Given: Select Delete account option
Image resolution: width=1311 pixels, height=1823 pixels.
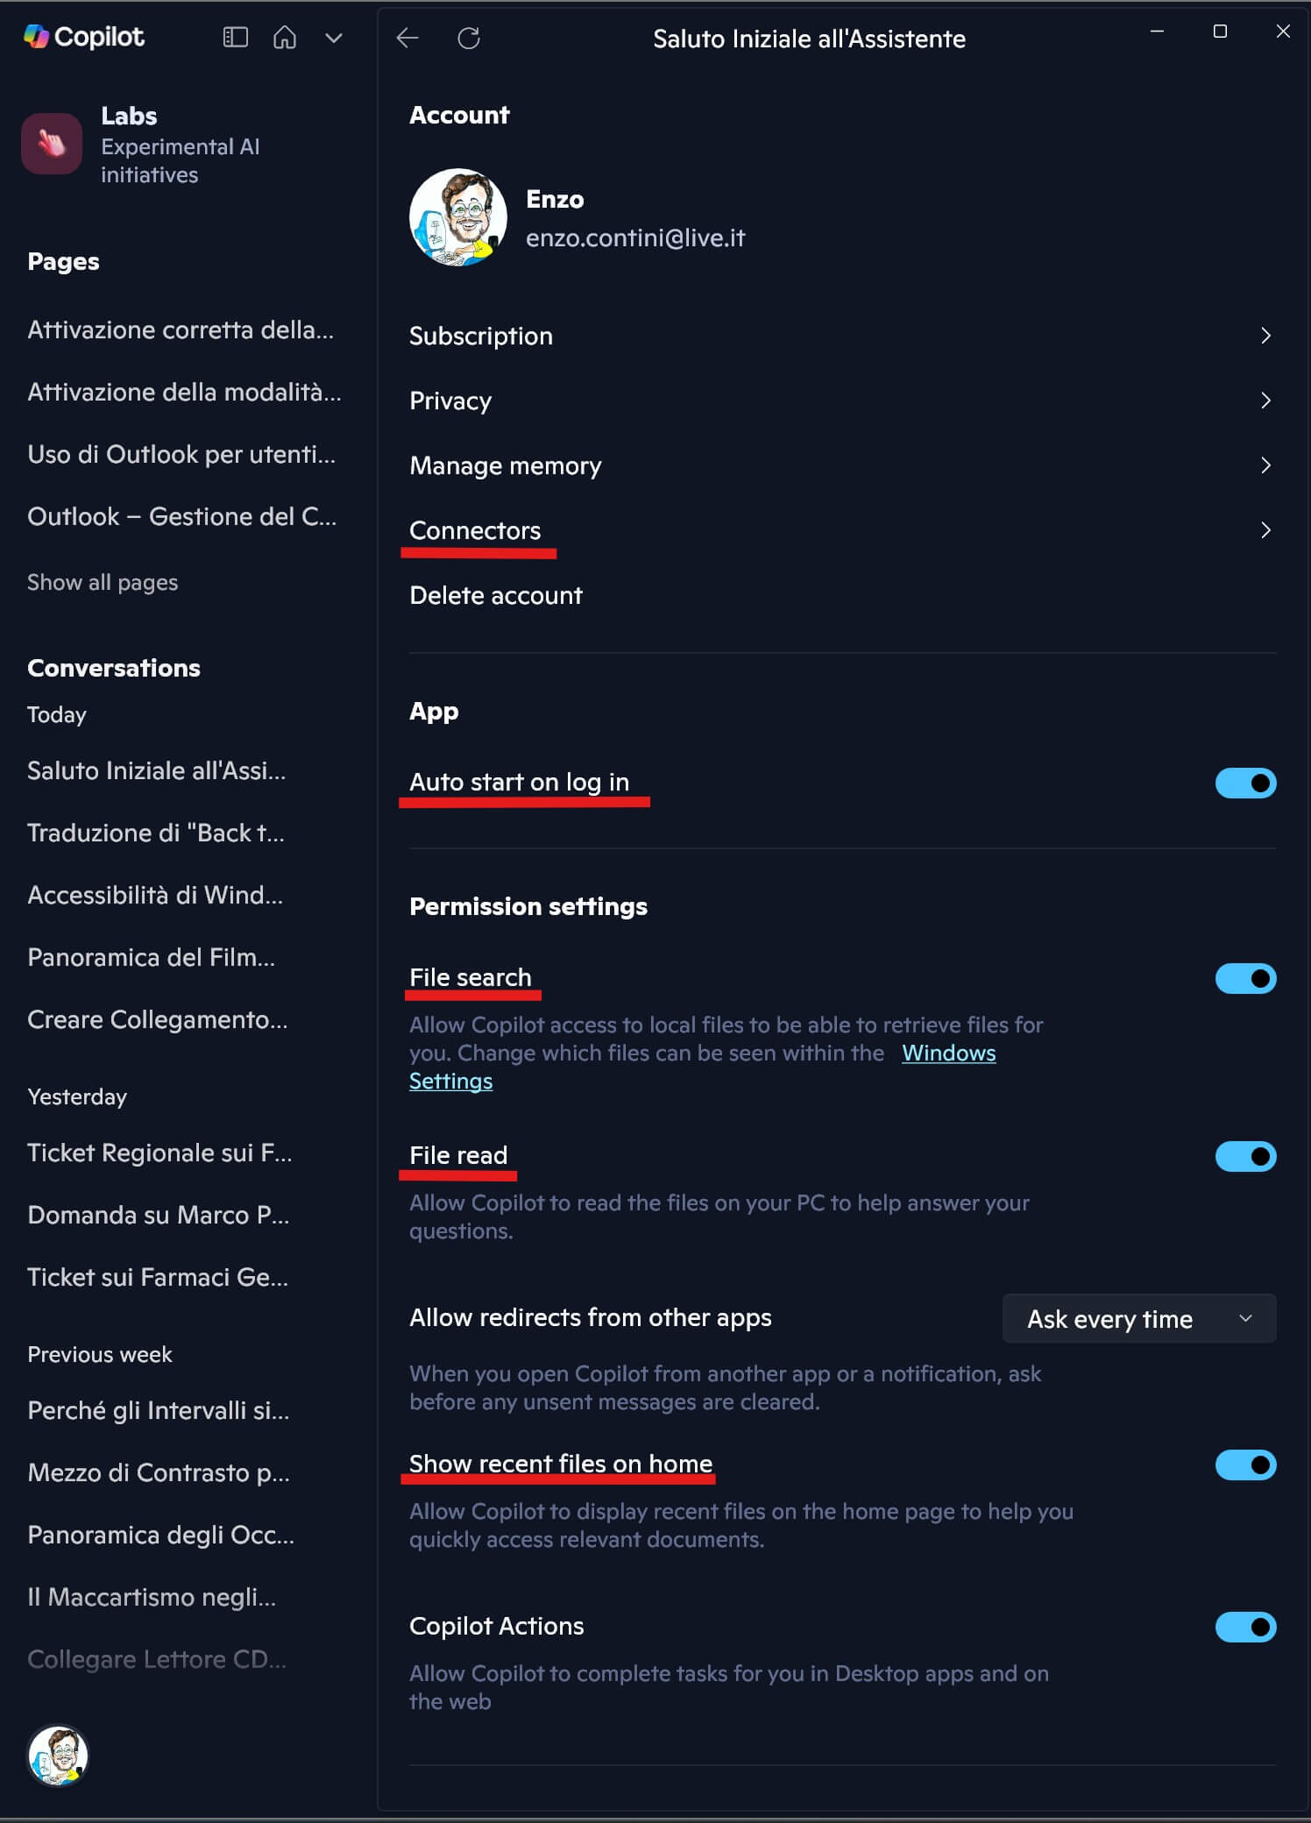Looking at the screenshot, I should click(496, 595).
